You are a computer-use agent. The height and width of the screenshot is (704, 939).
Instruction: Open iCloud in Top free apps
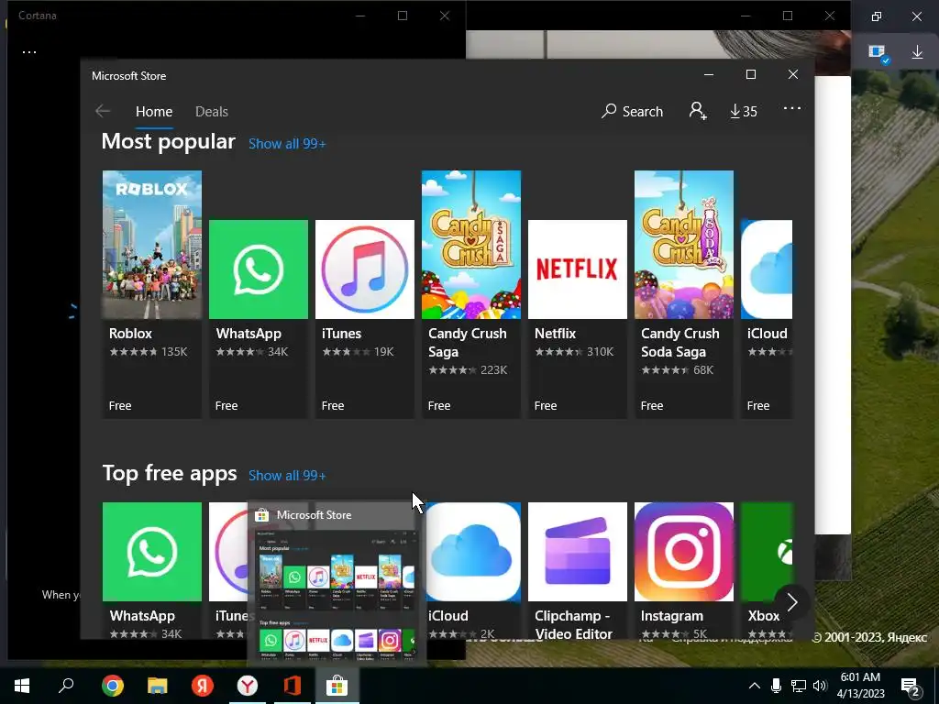[x=473, y=570]
